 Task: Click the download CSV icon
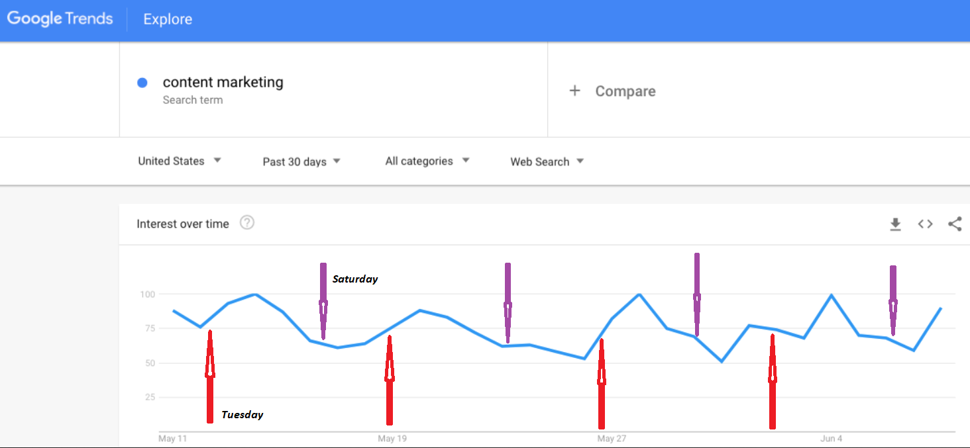(895, 224)
